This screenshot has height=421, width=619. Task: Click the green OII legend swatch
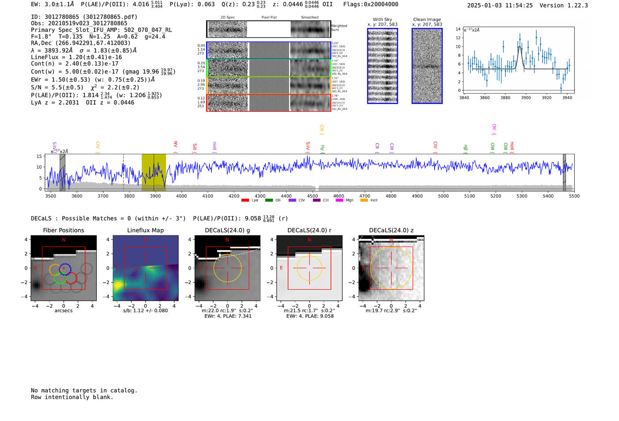269,201
